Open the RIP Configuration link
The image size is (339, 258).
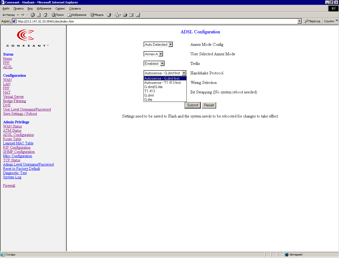click(17, 147)
